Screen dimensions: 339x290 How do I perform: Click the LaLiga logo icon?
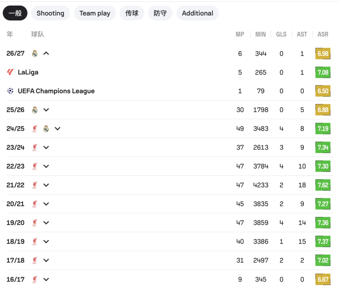(x=10, y=72)
